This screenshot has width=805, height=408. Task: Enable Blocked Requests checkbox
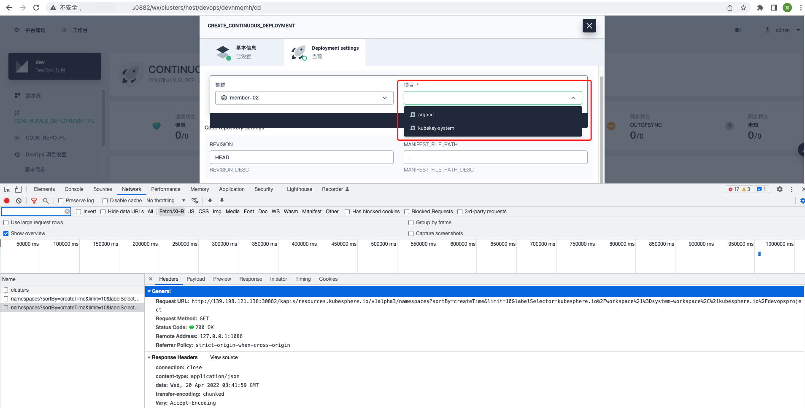point(407,212)
